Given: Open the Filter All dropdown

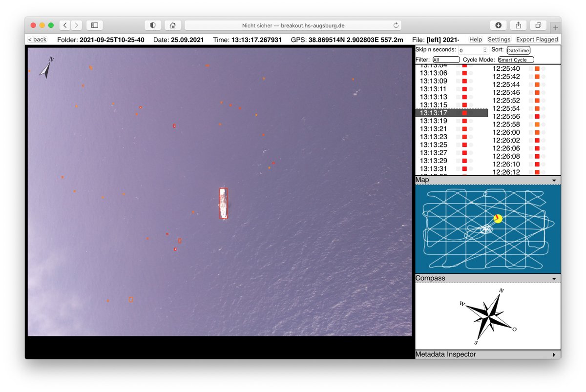Looking at the screenshot, I should tap(446, 60).
